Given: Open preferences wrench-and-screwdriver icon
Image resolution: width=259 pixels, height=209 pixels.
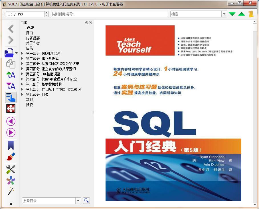Looking at the screenshot, I should (11, 169).
